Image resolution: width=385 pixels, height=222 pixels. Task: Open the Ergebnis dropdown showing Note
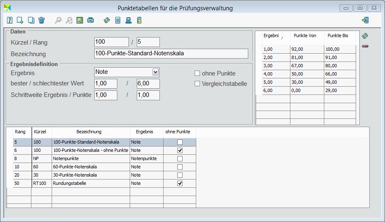point(155,72)
